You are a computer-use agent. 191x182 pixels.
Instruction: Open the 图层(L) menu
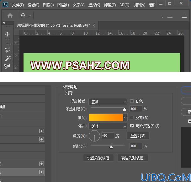(x=63, y=5)
